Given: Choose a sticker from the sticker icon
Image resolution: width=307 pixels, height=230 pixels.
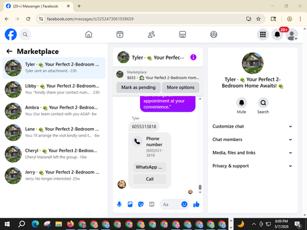Looking at the screenshot, I should click(141, 204).
